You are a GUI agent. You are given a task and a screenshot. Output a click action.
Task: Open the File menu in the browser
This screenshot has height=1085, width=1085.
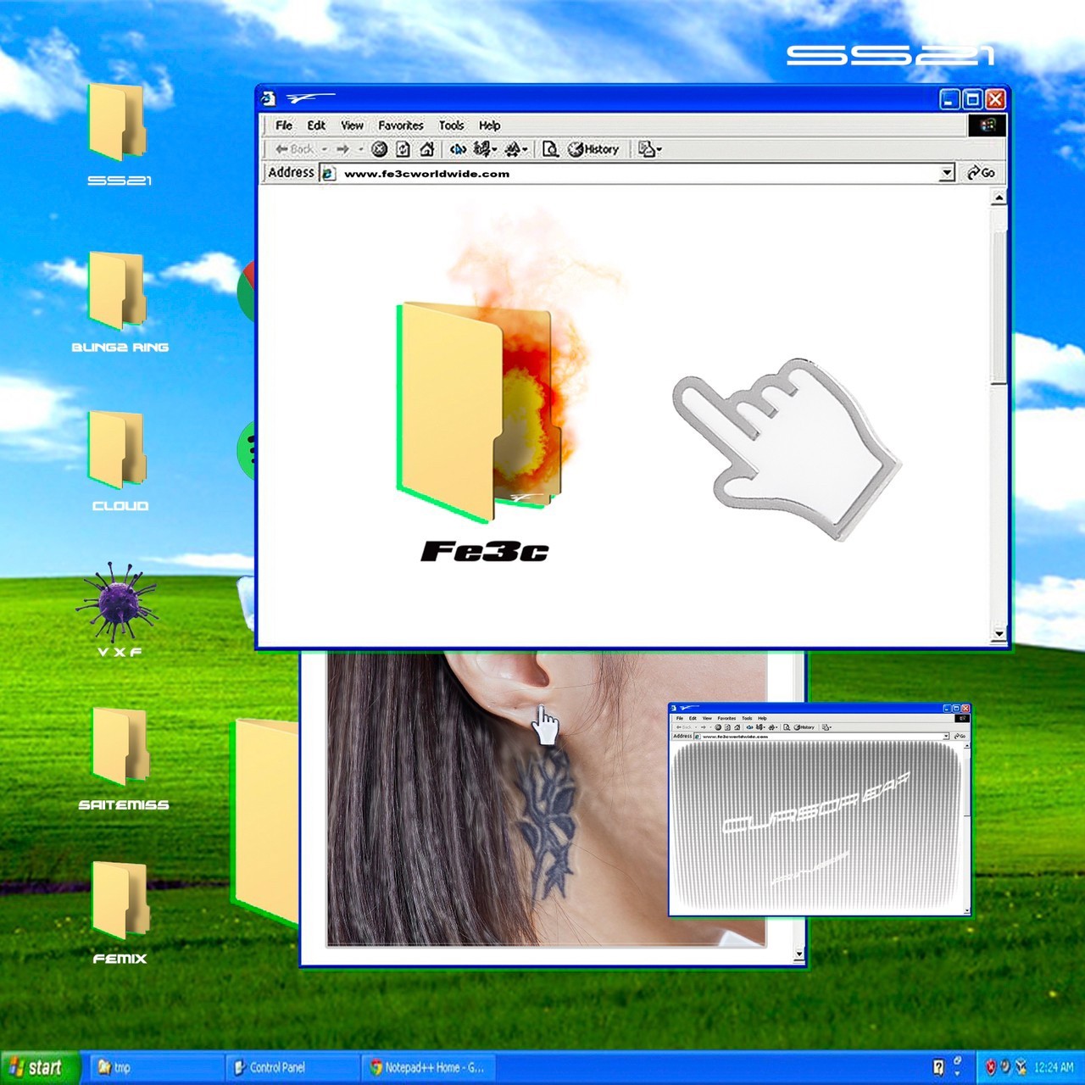[x=284, y=125]
